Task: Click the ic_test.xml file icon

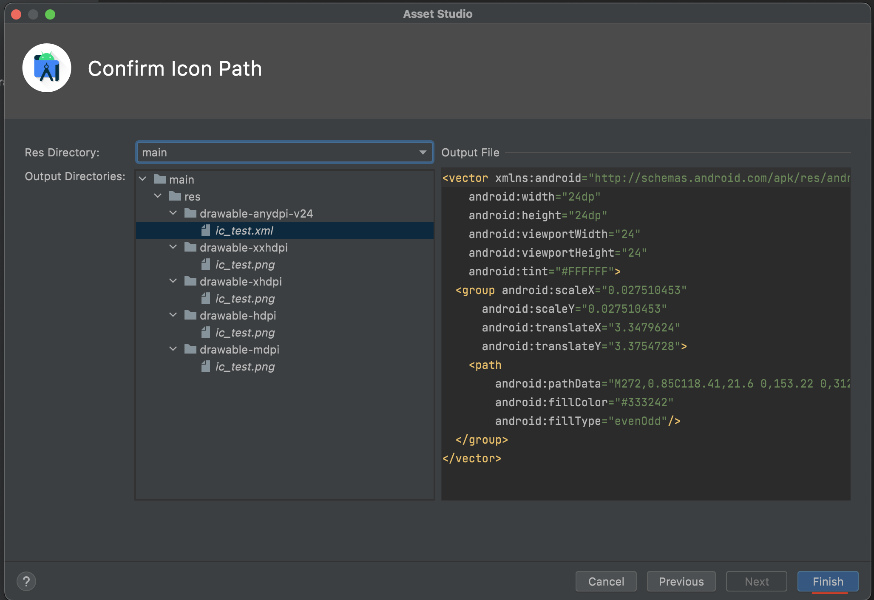Action: point(206,230)
